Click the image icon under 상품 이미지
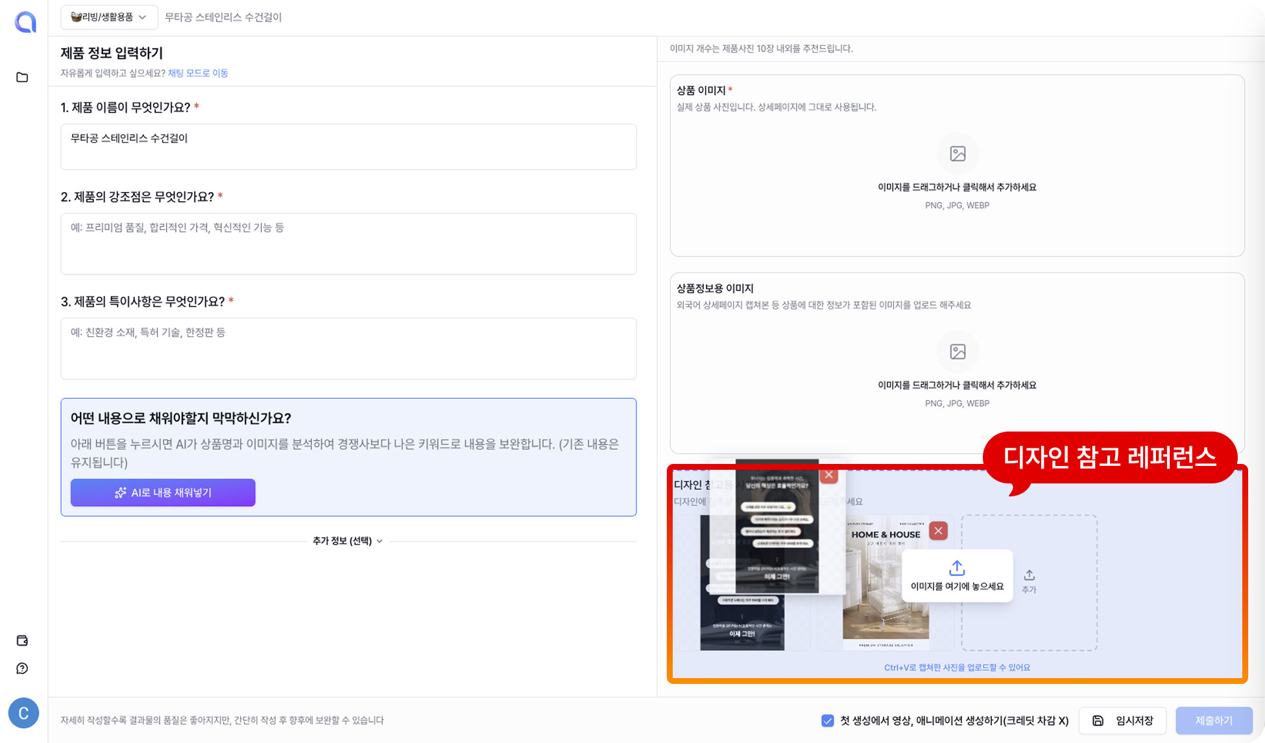 coord(958,154)
